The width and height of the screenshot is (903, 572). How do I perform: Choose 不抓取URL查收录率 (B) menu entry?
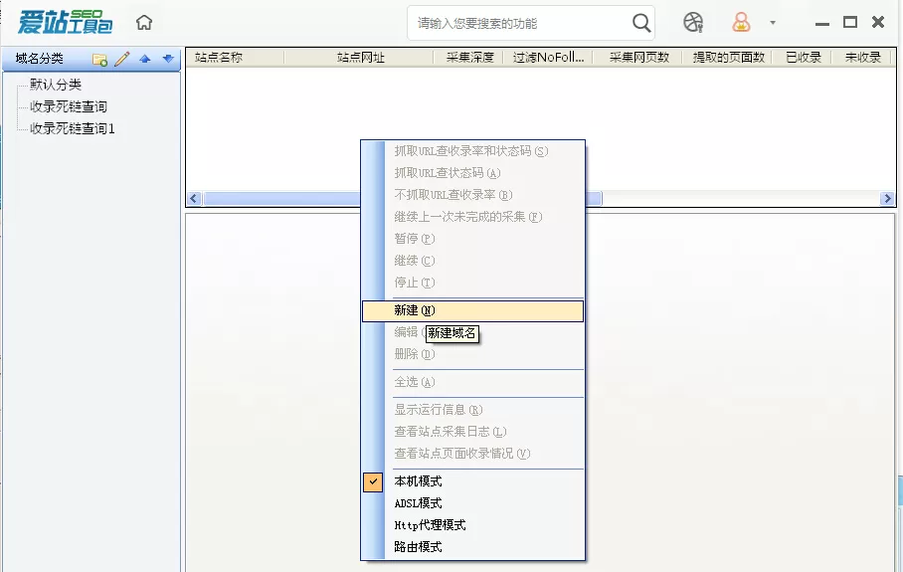pyautogui.click(x=472, y=195)
